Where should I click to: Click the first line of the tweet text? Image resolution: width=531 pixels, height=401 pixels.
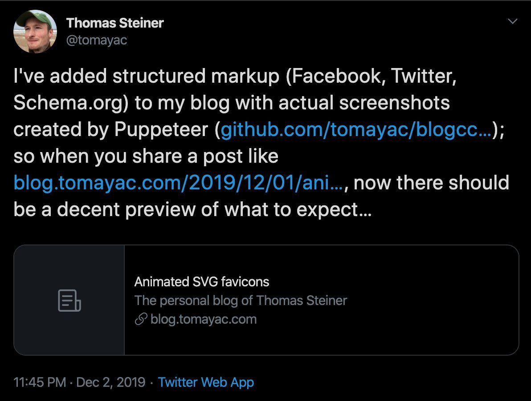tap(235, 76)
